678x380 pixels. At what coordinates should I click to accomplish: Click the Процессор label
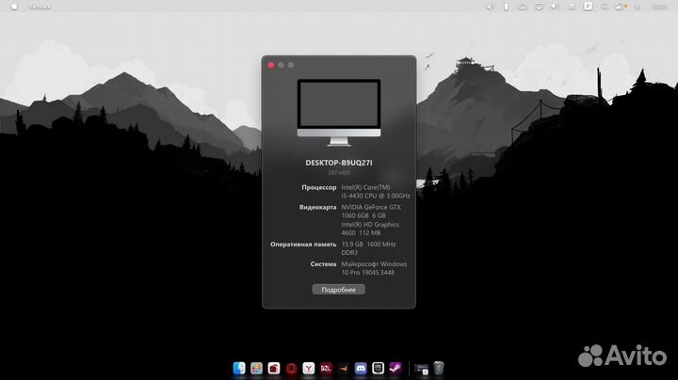[x=318, y=187]
